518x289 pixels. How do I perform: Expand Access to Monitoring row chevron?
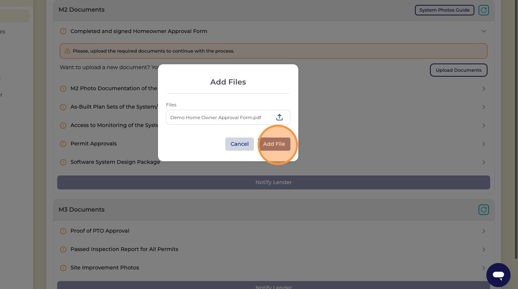click(x=484, y=126)
